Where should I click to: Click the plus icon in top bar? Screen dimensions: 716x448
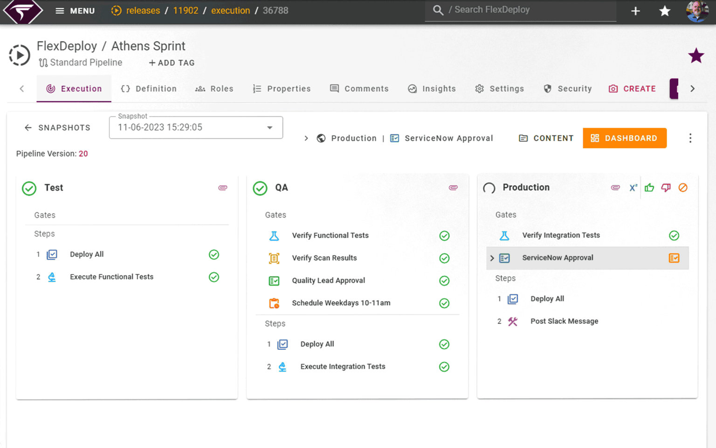point(635,11)
